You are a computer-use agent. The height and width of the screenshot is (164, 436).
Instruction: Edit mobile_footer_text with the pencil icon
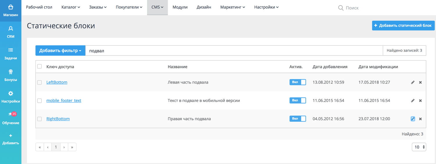[x=413, y=101]
